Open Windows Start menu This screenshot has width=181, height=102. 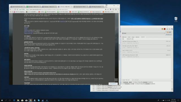(2, 100)
